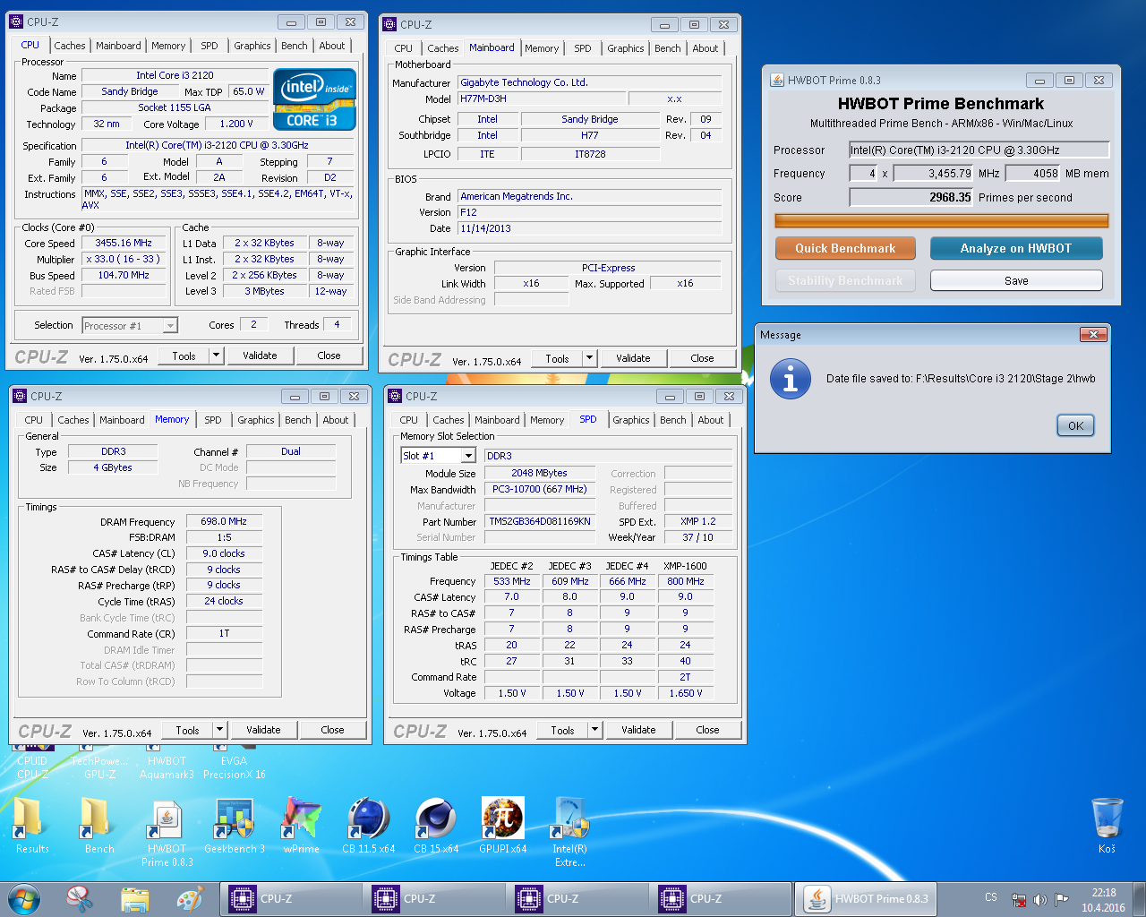This screenshot has width=1146, height=917.
Task: Close the Message dialog with X button
Action: point(1092,334)
